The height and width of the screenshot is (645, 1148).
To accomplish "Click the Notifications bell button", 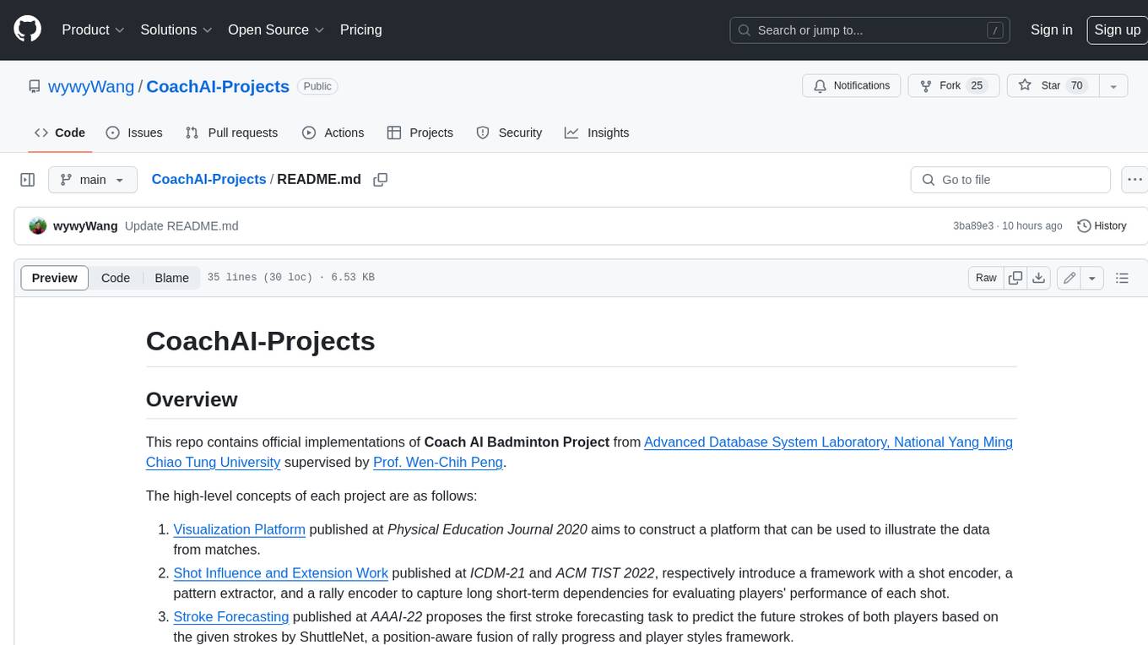I will pos(851,86).
